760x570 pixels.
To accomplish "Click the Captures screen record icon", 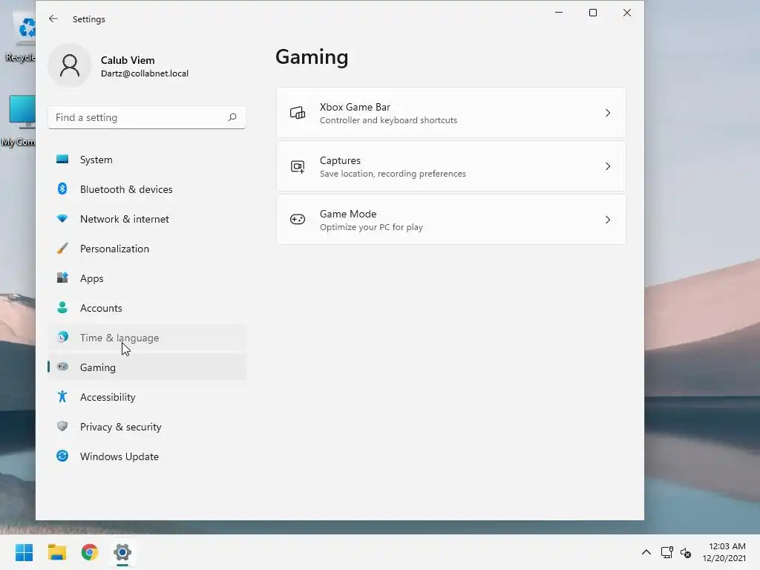I will pyautogui.click(x=298, y=166).
